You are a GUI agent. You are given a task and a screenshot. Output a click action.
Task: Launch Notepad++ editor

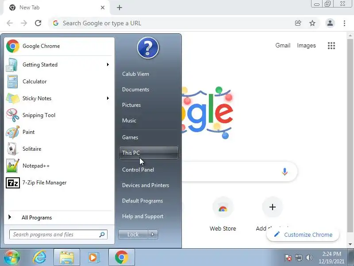click(59, 166)
